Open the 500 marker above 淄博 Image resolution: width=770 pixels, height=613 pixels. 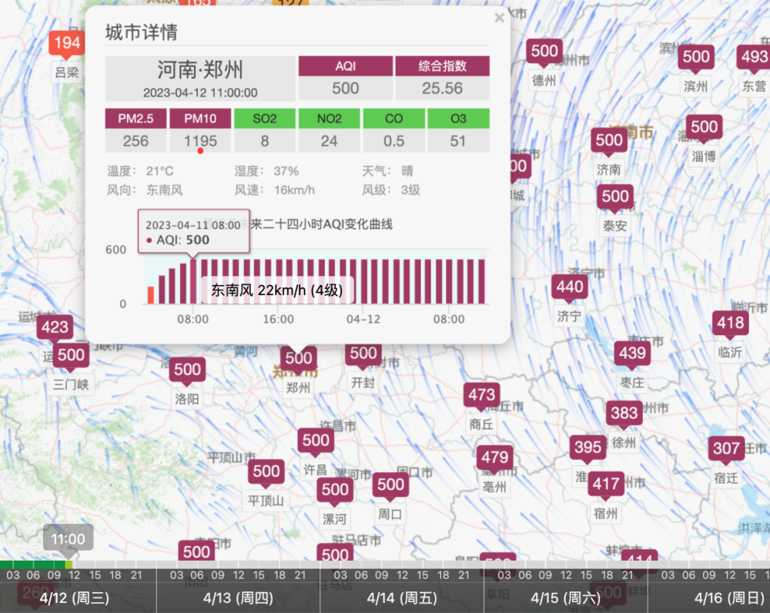click(705, 127)
